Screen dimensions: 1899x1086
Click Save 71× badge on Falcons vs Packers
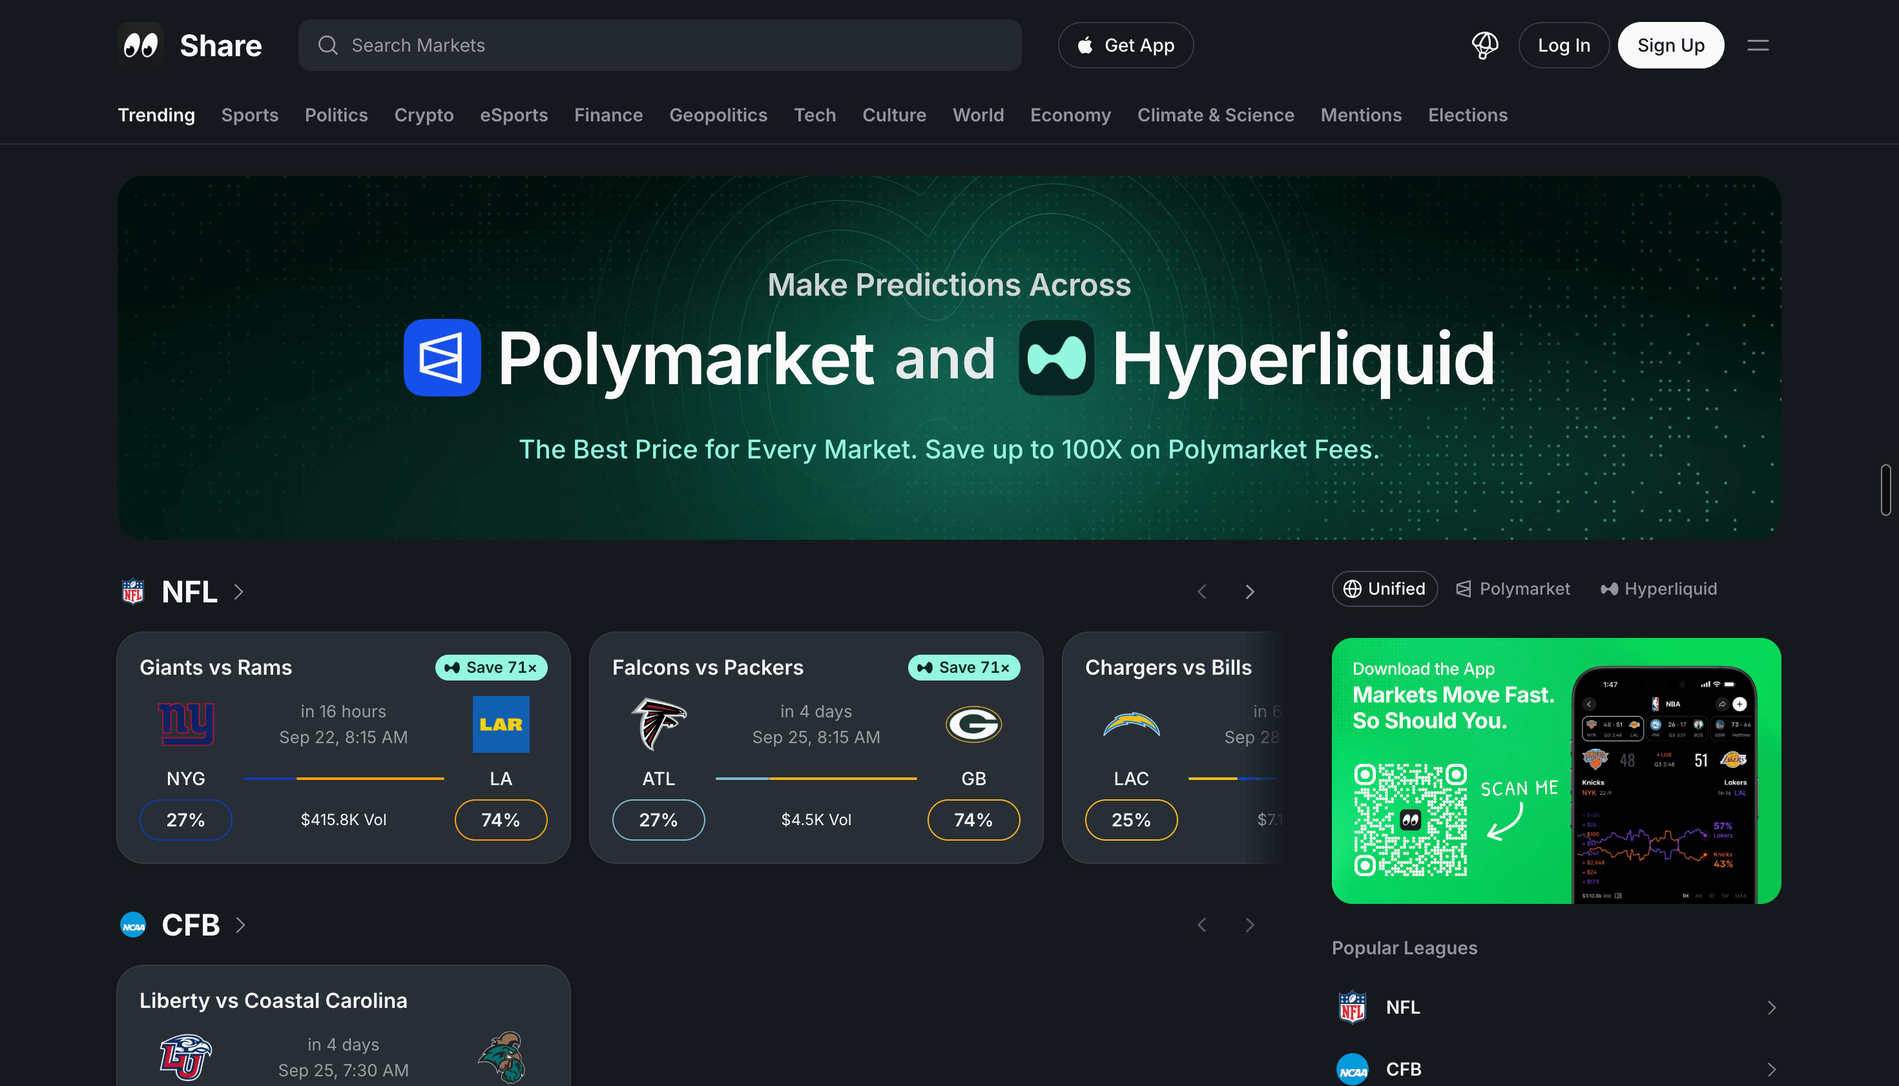963,667
